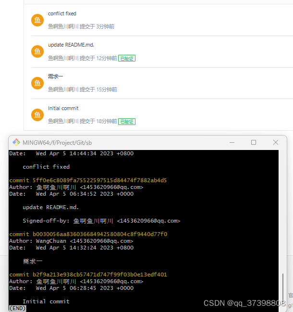Click commit hash 5ff0e6c8089fa... in terminal
The image size is (293, 312).
coord(99,180)
